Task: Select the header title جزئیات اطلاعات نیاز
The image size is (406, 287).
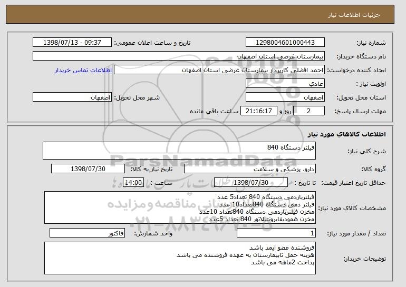Action: pyautogui.click(x=354, y=15)
